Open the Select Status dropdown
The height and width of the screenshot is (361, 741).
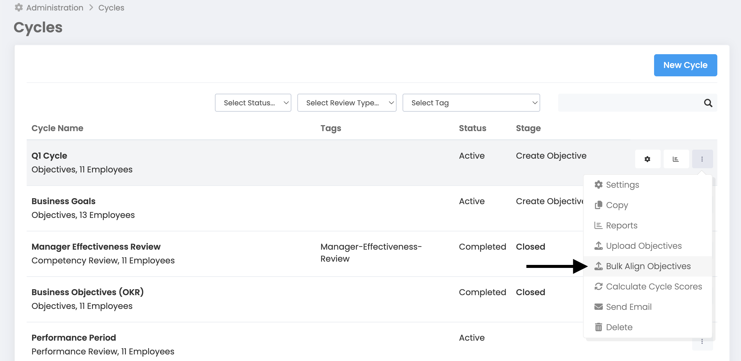point(253,103)
